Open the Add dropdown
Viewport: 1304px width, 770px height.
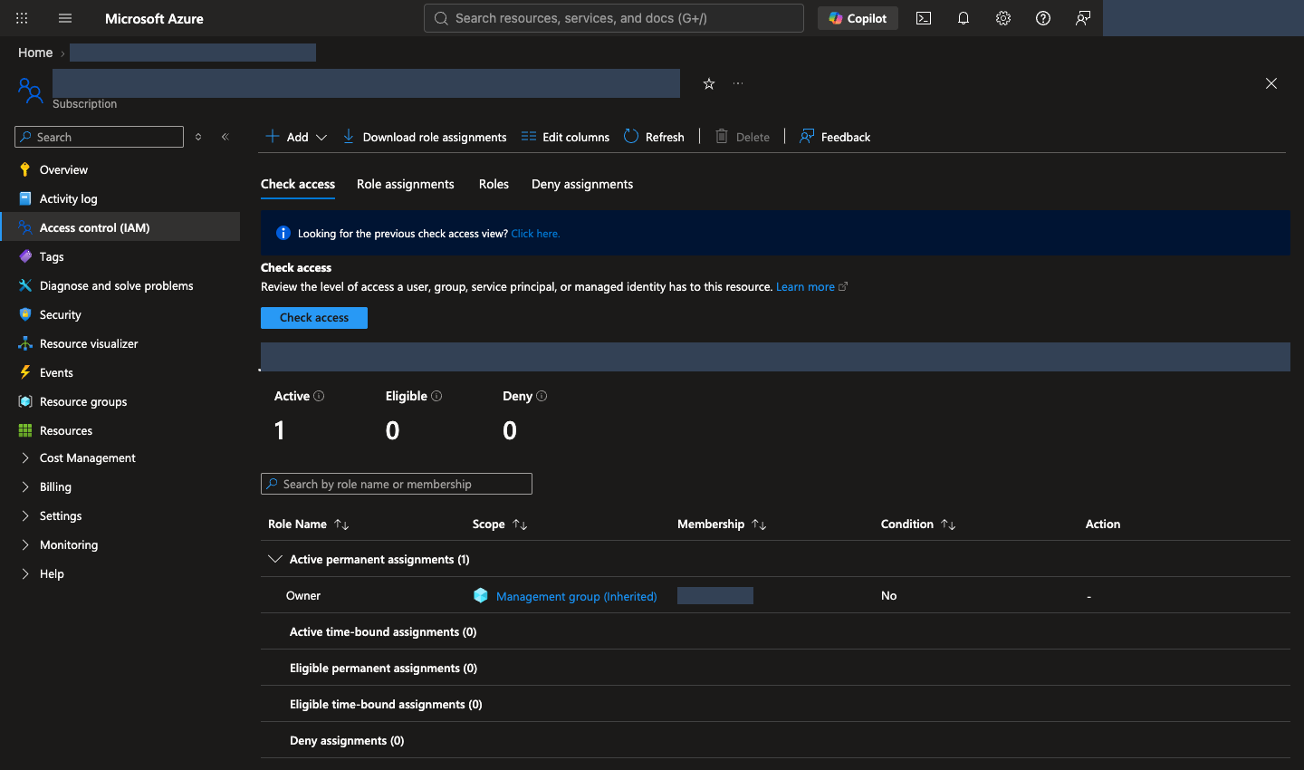[x=296, y=137]
